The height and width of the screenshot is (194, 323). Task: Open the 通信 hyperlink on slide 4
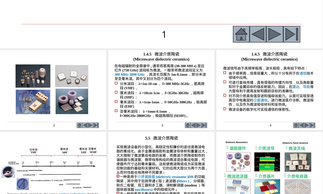(303, 73)
